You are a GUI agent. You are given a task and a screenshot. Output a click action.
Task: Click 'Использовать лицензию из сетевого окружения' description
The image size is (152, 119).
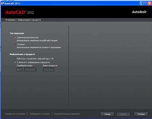point(39,47)
